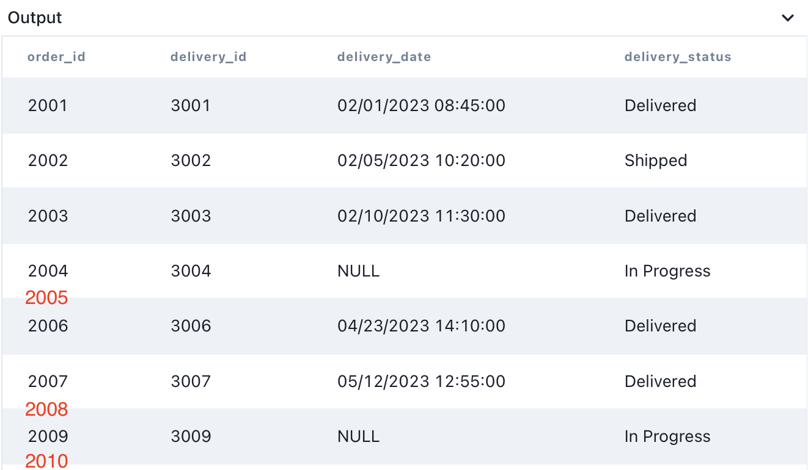Click the delivery_status column header

(x=678, y=57)
